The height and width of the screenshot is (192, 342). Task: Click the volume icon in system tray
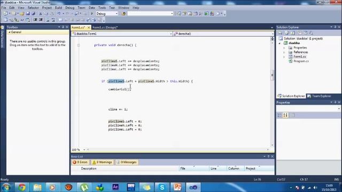point(315,188)
